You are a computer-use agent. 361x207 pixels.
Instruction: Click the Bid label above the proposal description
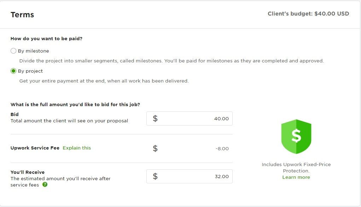[14, 114]
